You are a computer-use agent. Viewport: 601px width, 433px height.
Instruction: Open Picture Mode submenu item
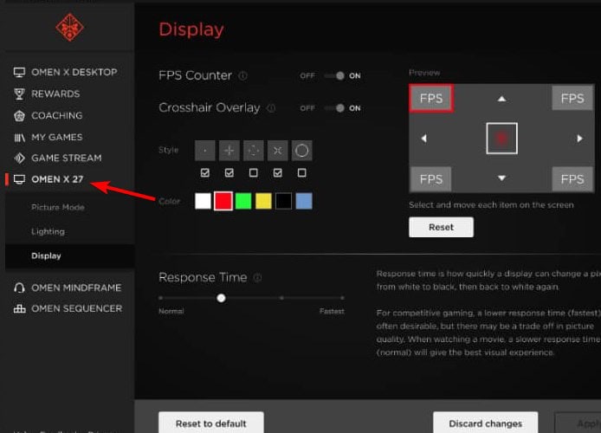click(58, 207)
